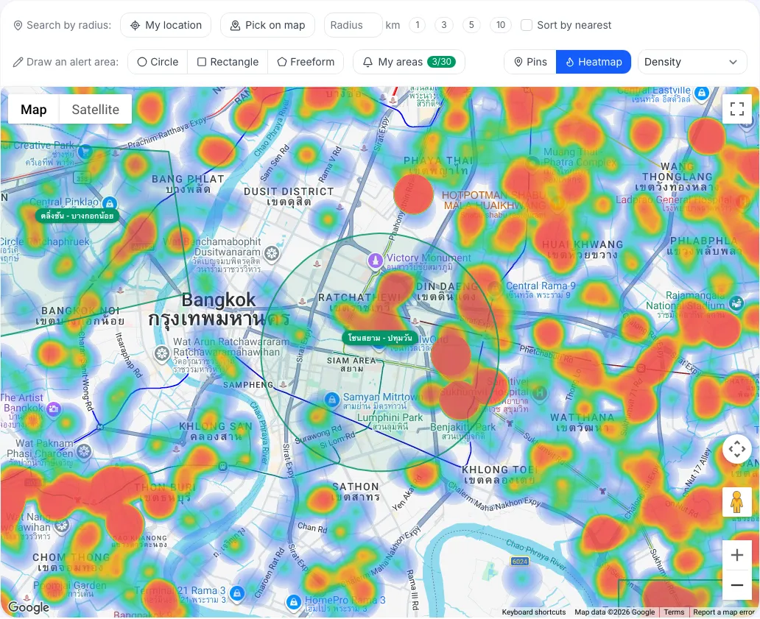Click Central Rama 9 label
This screenshot has height=619, width=760.
541,286
